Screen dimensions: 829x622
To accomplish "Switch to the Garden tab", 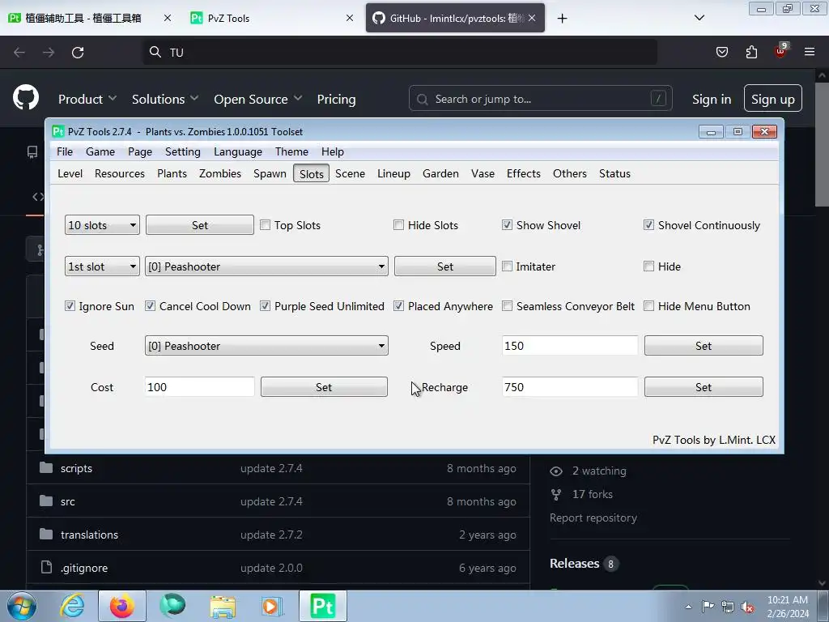I will point(440,173).
